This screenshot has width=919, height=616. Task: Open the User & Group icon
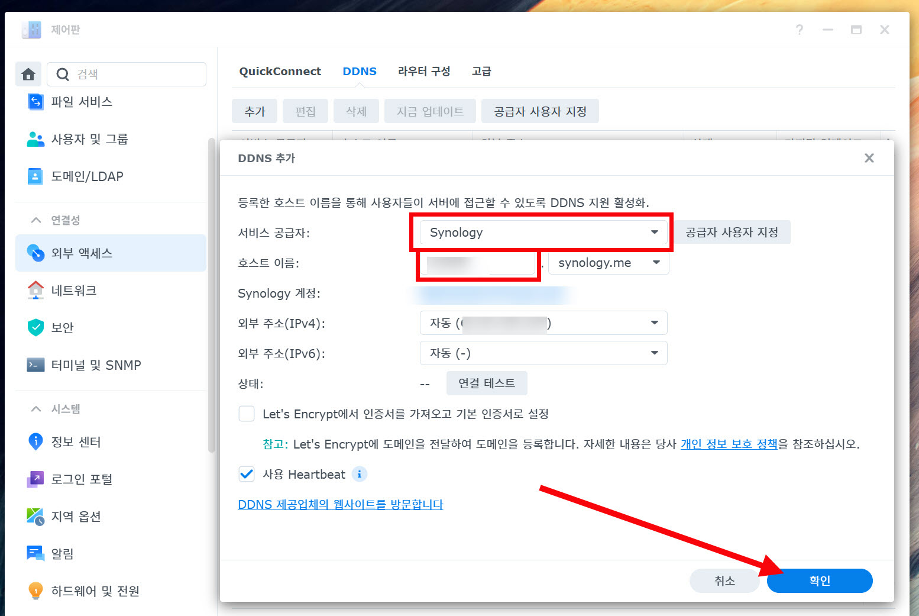click(35, 139)
